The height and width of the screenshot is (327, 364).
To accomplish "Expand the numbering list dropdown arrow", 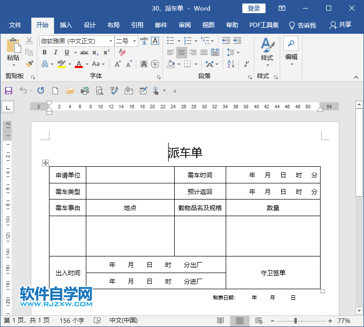I will pos(196,41).
